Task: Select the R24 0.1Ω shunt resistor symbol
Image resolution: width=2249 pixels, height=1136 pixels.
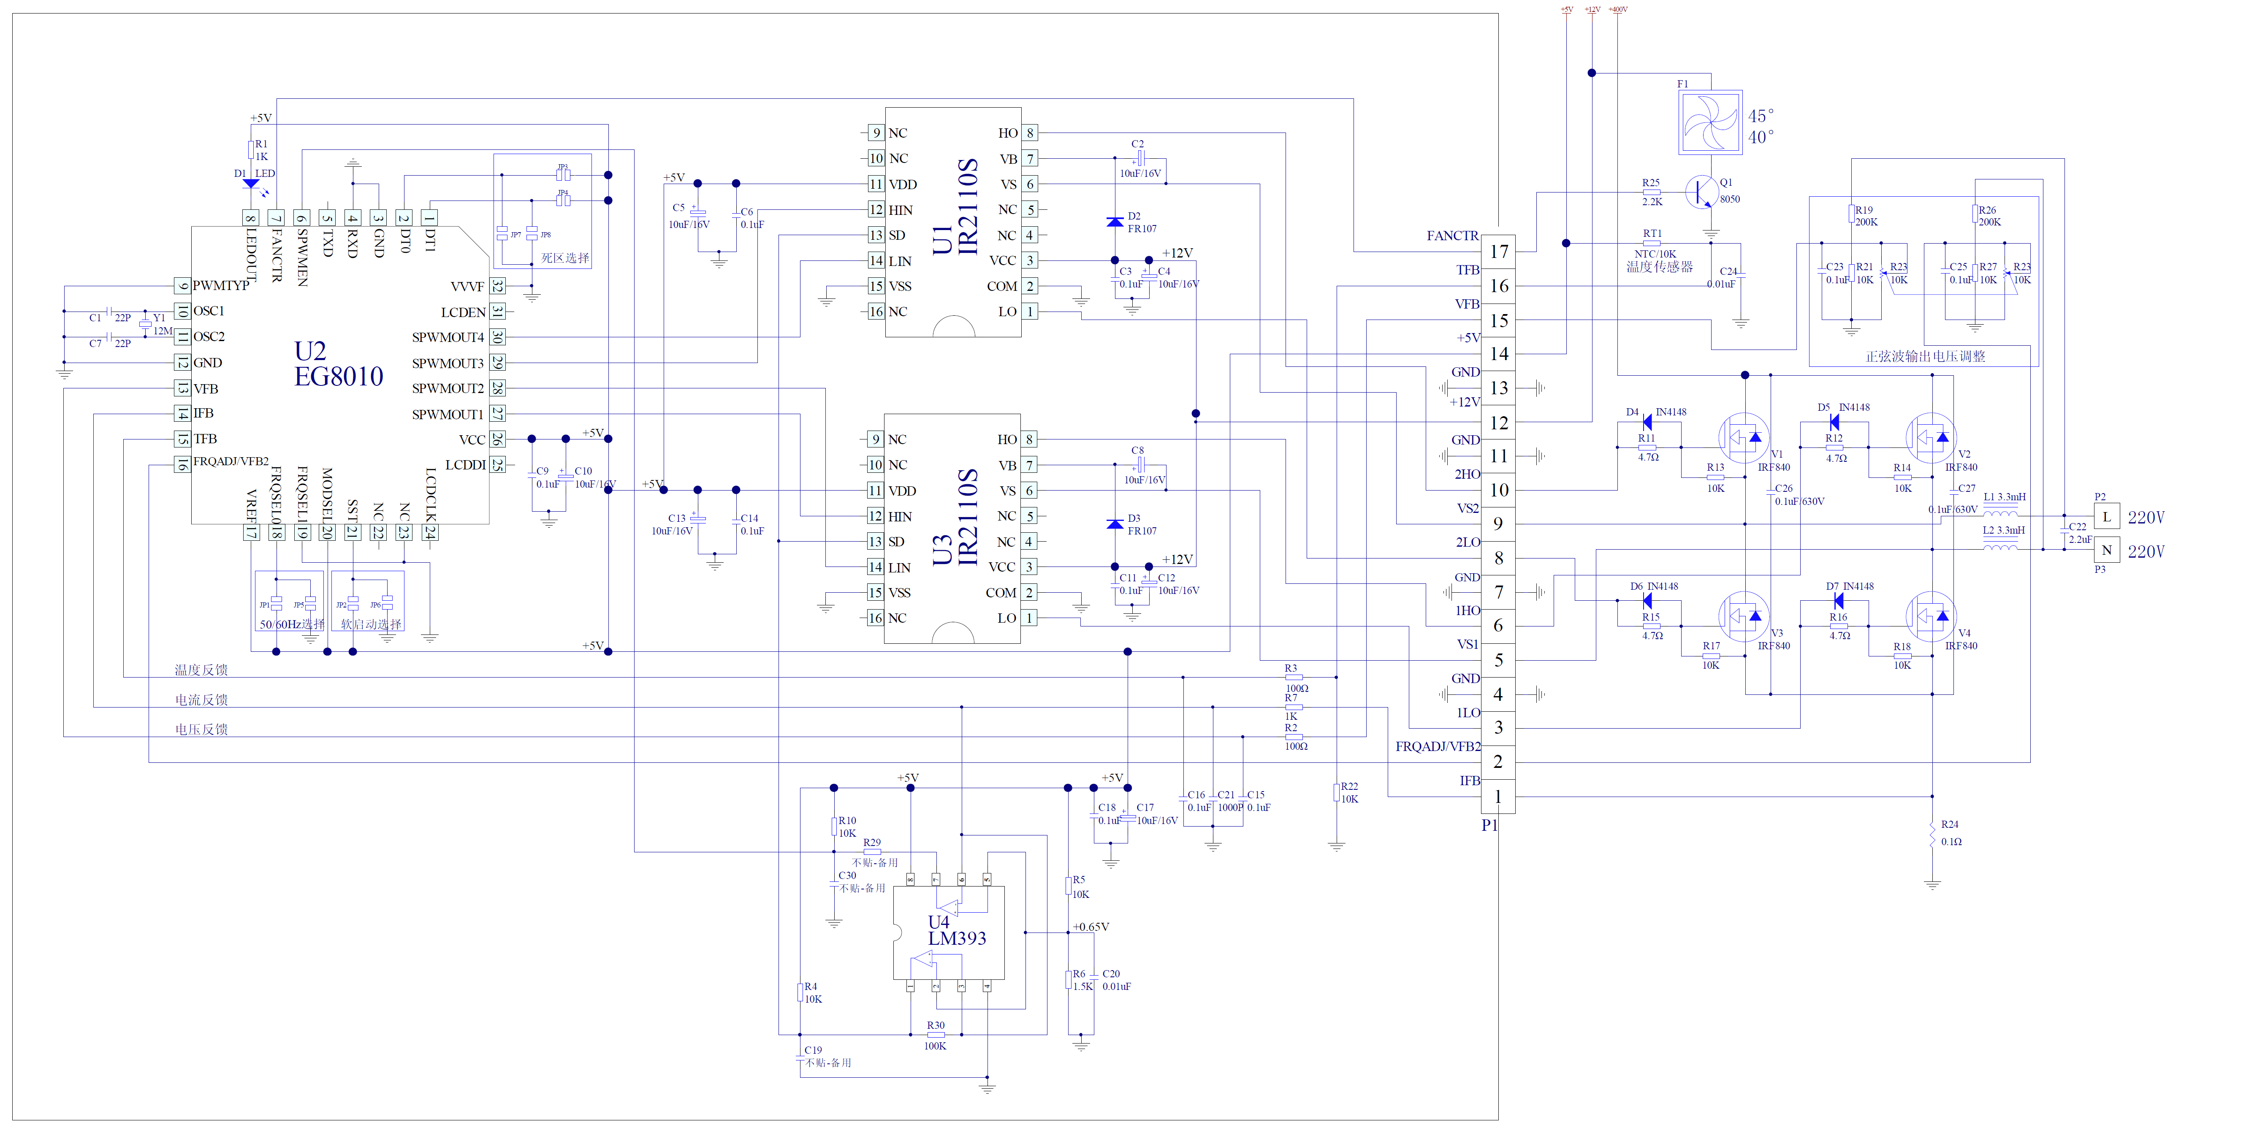Action: (1932, 835)
